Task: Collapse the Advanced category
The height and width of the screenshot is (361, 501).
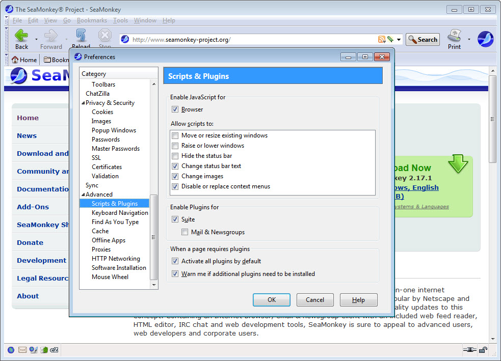Action: pos(83,195)
